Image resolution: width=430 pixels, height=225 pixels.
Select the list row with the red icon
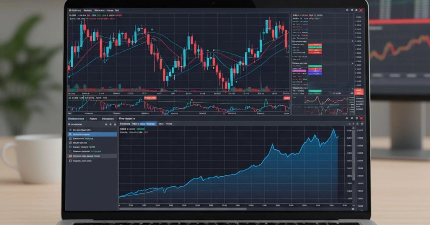pos(92,156)
